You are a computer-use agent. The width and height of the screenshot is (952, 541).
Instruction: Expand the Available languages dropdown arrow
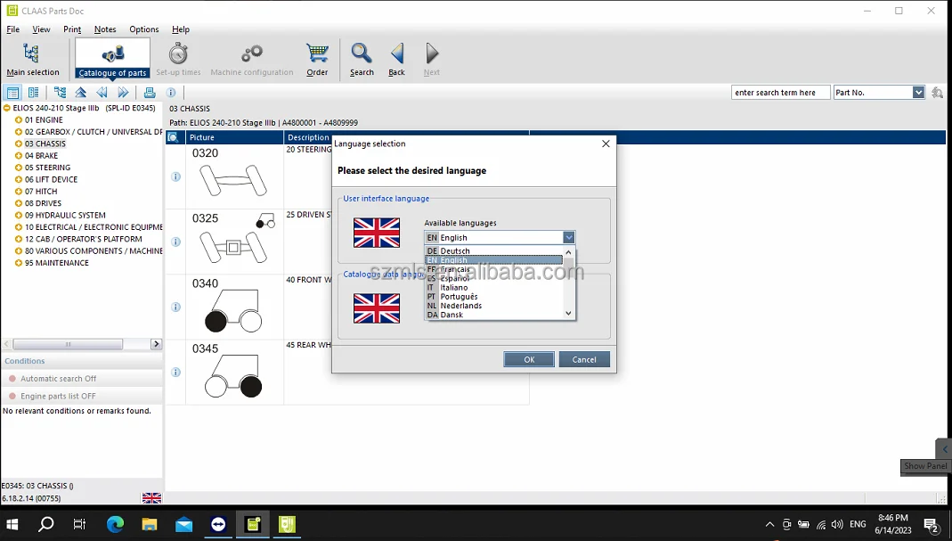(x=568, y=238)
